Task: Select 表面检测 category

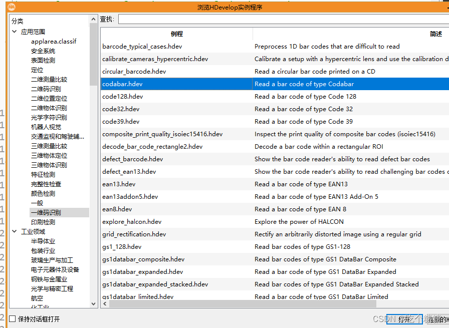Action: coord(43,61)
